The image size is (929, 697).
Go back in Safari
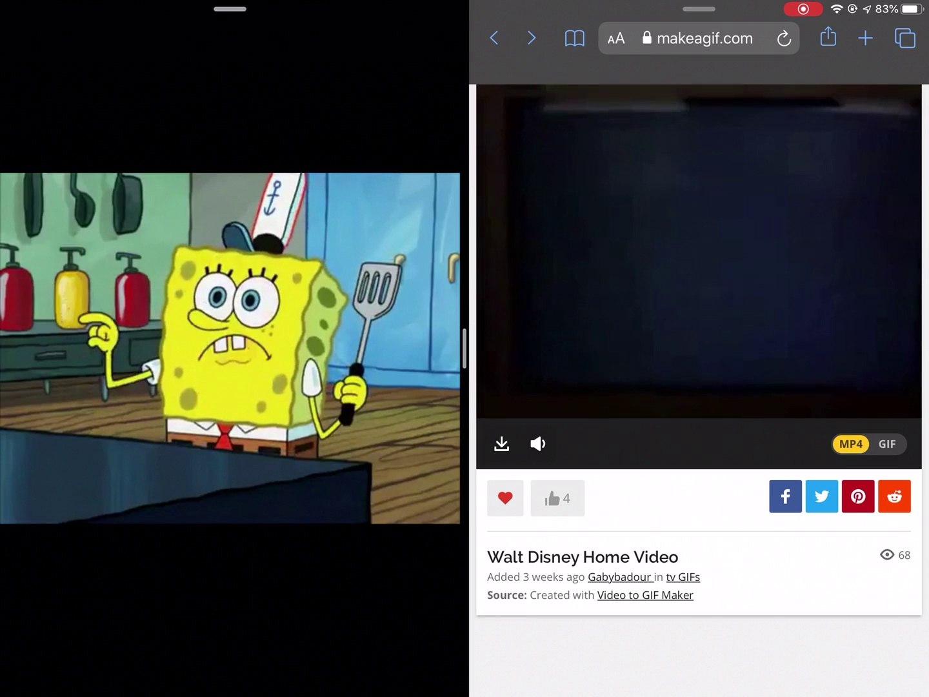pos(494,38)
